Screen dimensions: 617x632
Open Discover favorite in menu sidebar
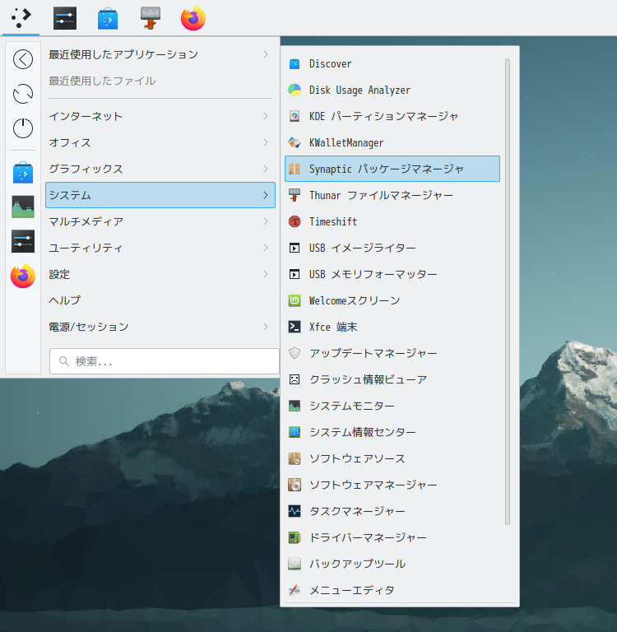23,173
